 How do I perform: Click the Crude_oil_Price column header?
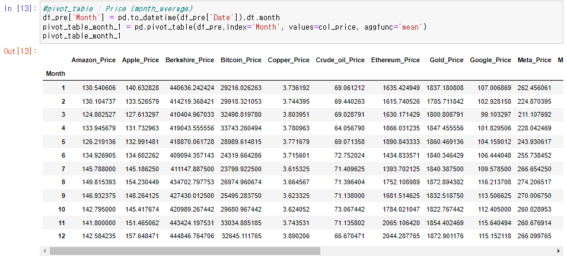click(x=340, y=60)
